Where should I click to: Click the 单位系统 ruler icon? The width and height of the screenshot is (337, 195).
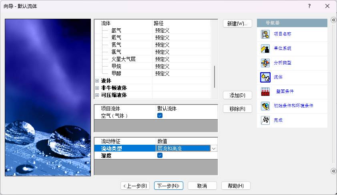[x=265, y=49]
